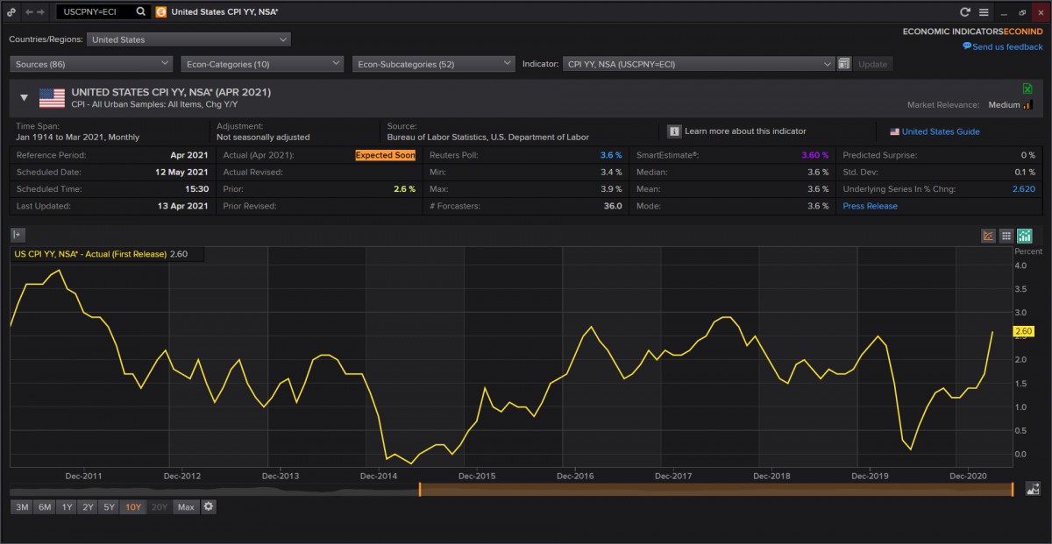Switch to line chart view icon

[988, 236]
